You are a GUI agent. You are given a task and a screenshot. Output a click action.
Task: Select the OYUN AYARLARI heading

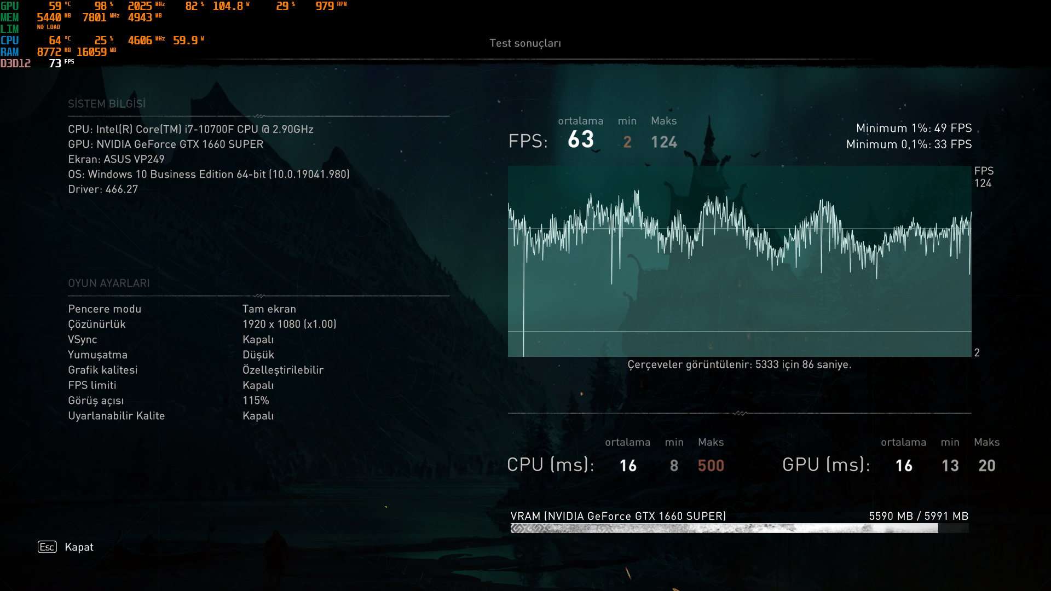pos(109,283)
